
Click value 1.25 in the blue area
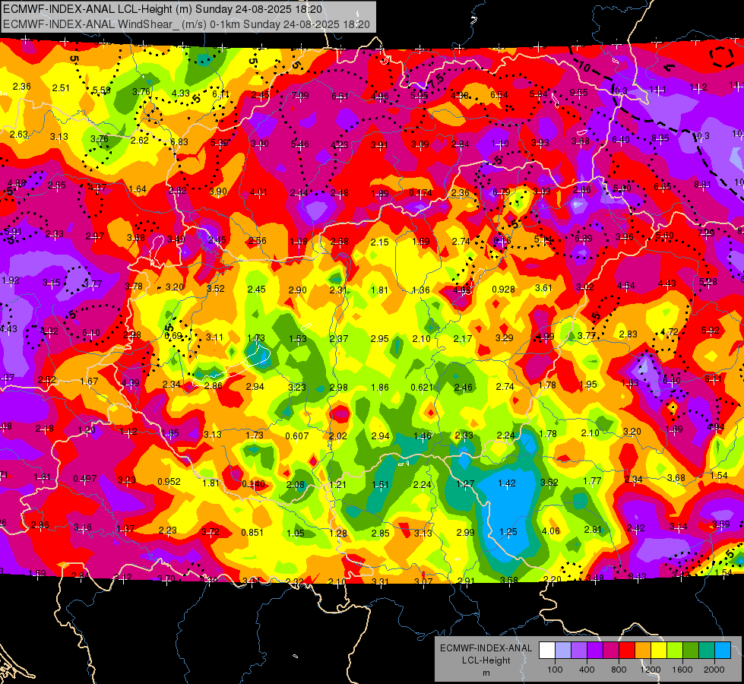[508, 532]
